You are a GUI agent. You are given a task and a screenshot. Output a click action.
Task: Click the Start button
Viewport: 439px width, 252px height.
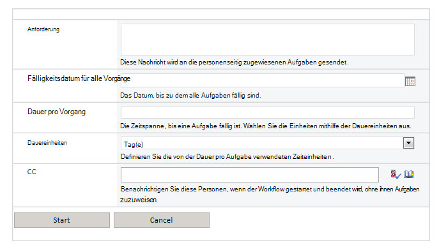[62, 220]
